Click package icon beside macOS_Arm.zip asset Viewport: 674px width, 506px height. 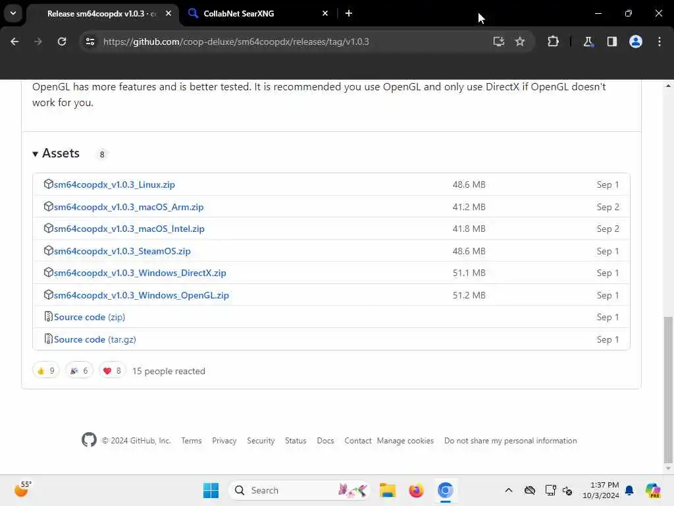click(x=49, y=206)
